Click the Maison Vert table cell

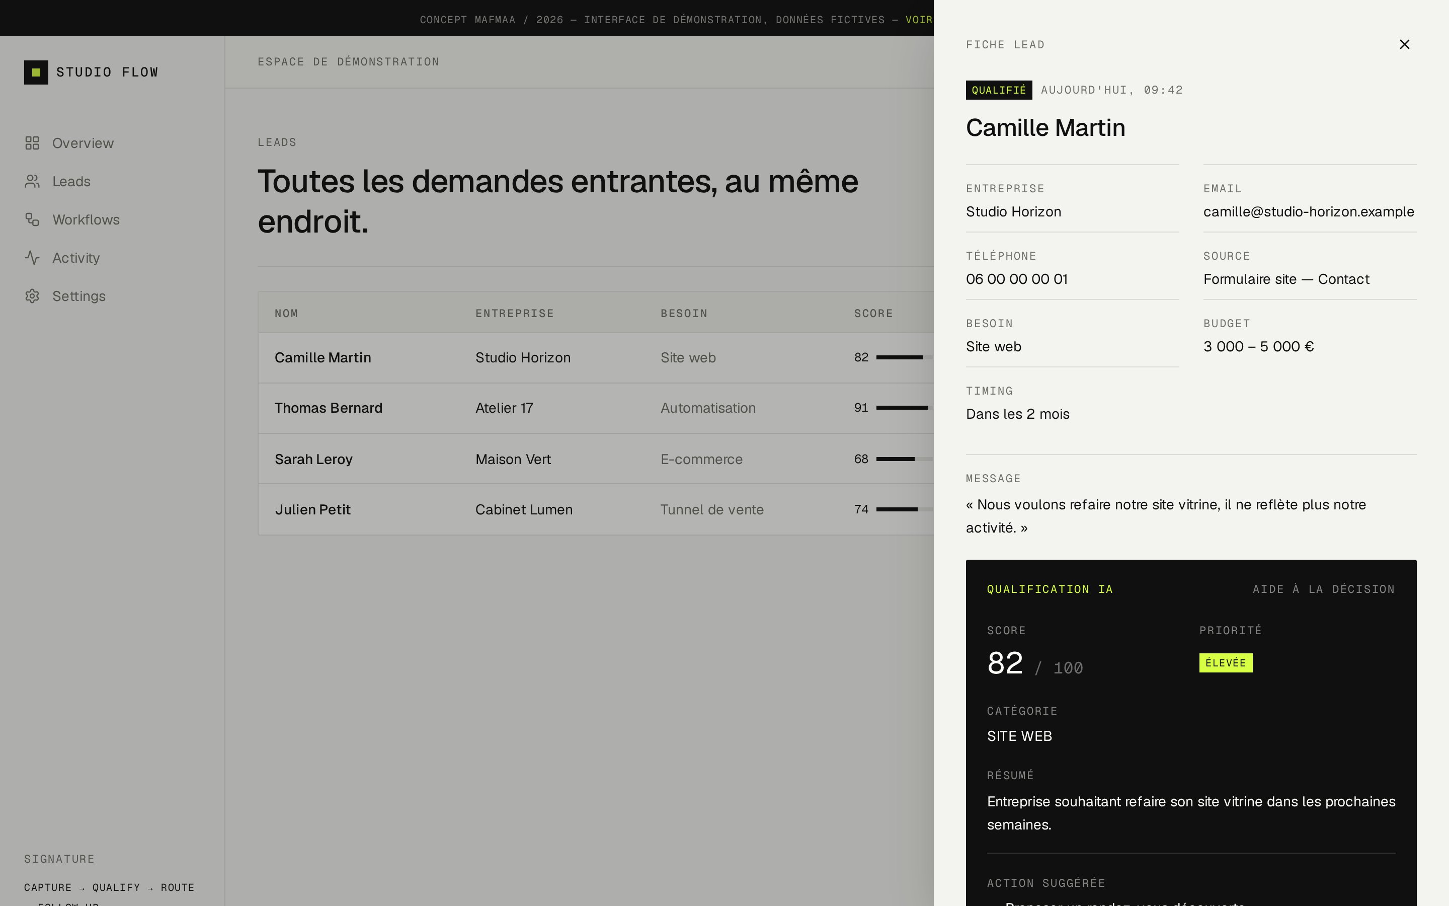pyautogui.click(x=513, y=459)
